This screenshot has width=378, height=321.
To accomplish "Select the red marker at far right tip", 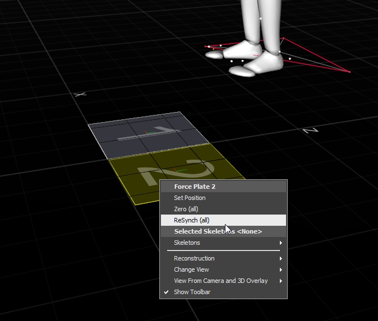I will (x=350, y=72).
